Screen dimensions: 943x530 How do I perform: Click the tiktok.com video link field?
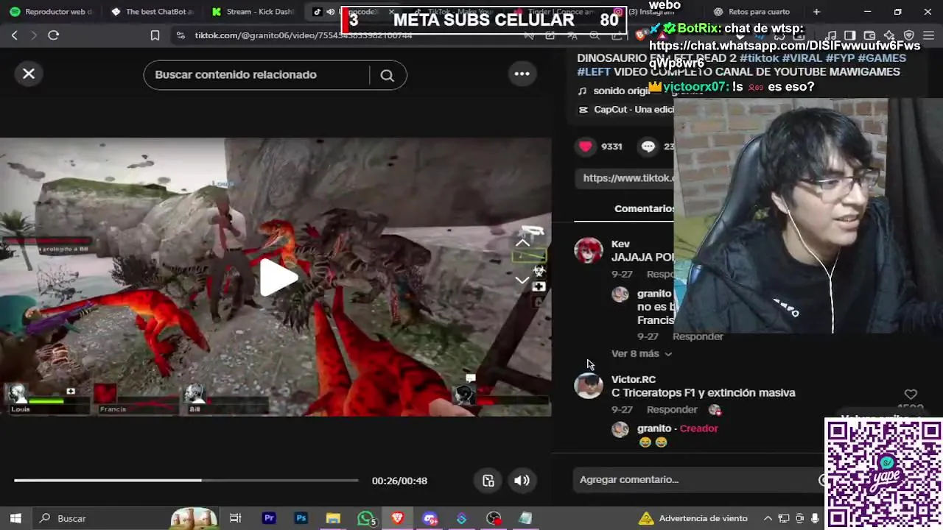coord(626,178)
